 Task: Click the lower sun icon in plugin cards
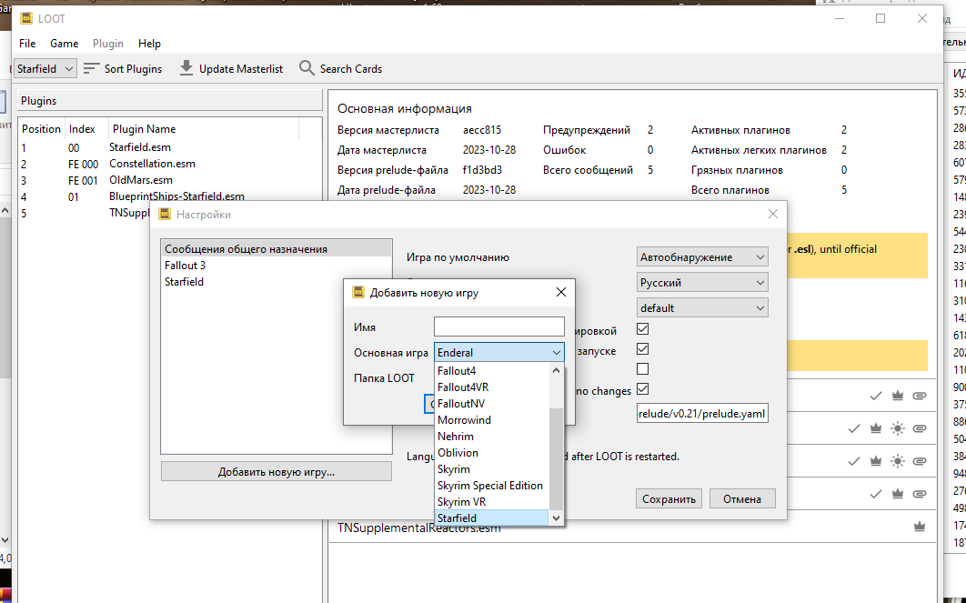click(x=898, y=461)
